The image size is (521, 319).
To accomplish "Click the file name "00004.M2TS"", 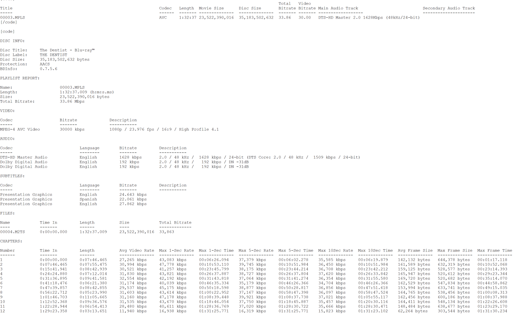I will [x=12, y=232].
